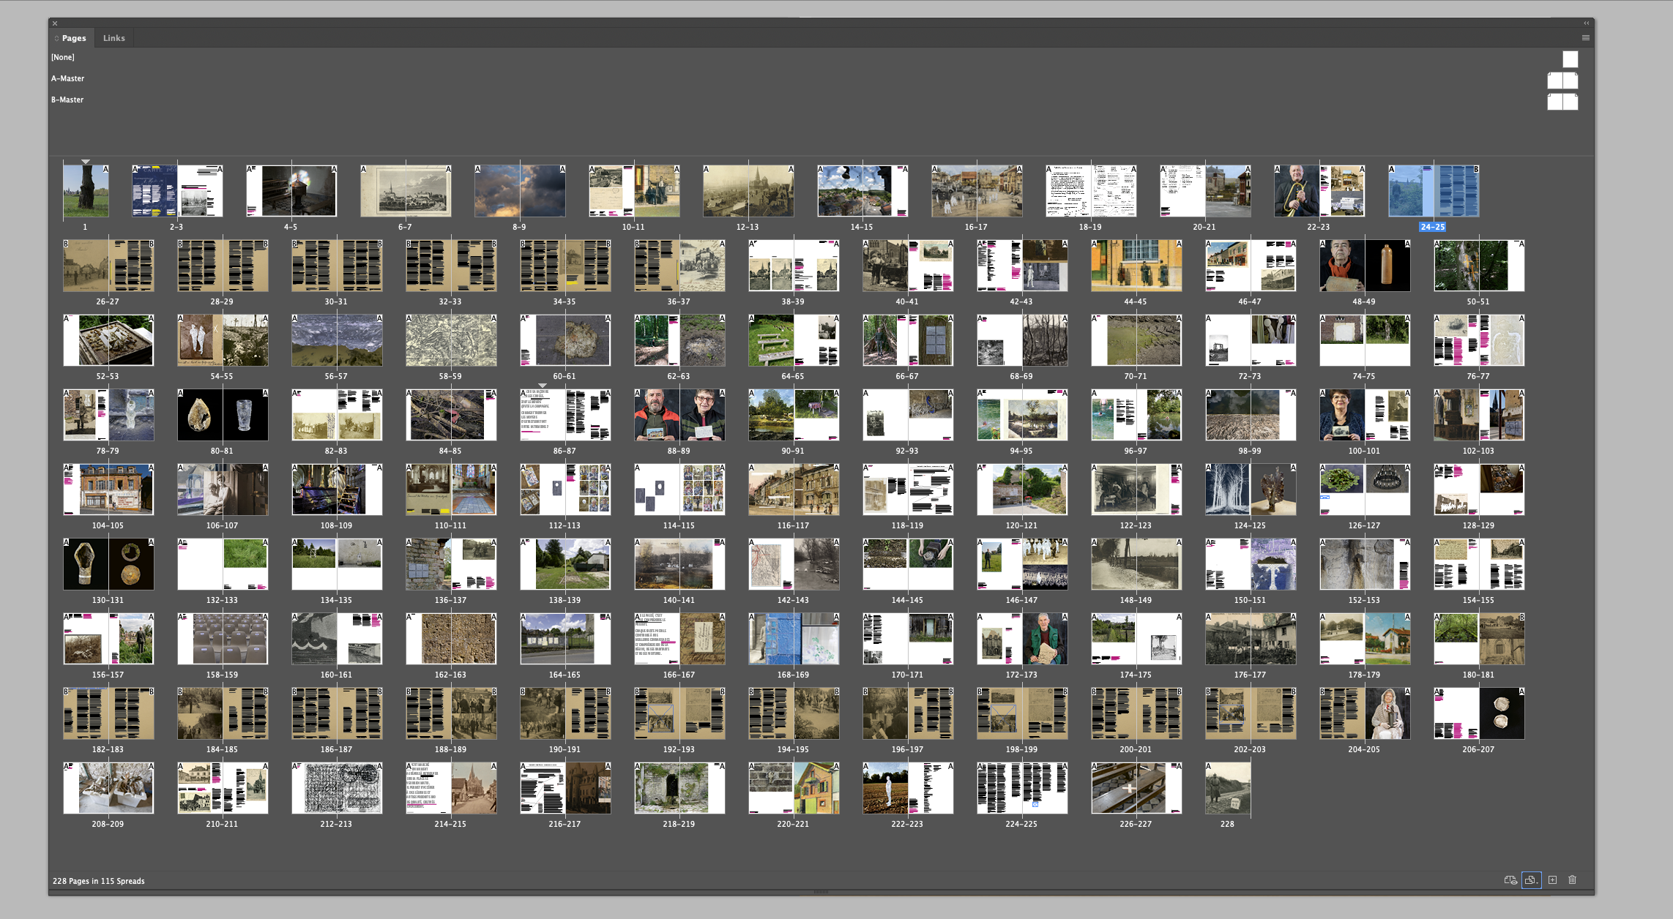
Task: Click the 88-89 portrait spread thumbnail
Action: click(679, 415)
